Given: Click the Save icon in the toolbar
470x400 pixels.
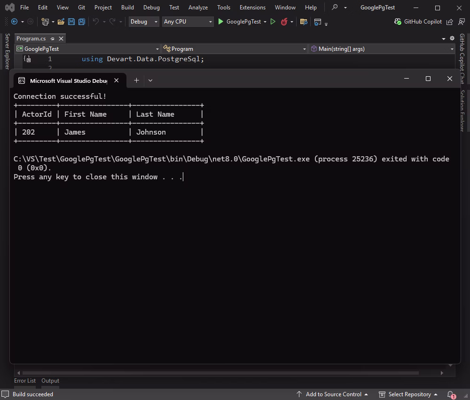Looking at the screenshot, I should (71, 22).
